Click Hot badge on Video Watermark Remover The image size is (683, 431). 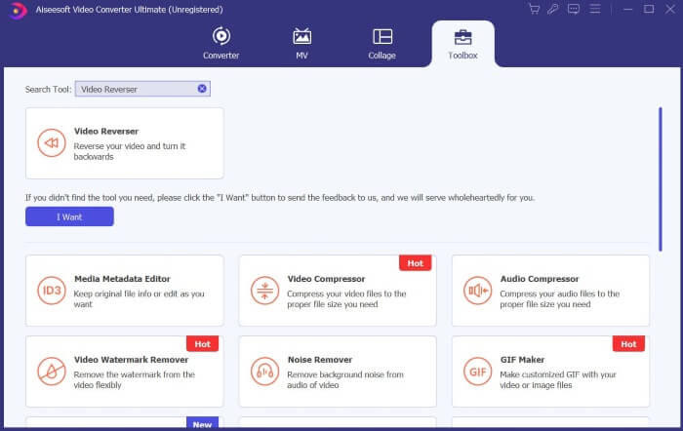[203, 344]
